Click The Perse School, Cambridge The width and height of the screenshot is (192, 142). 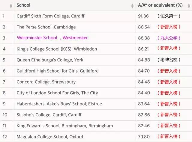(x=46, y=27)
